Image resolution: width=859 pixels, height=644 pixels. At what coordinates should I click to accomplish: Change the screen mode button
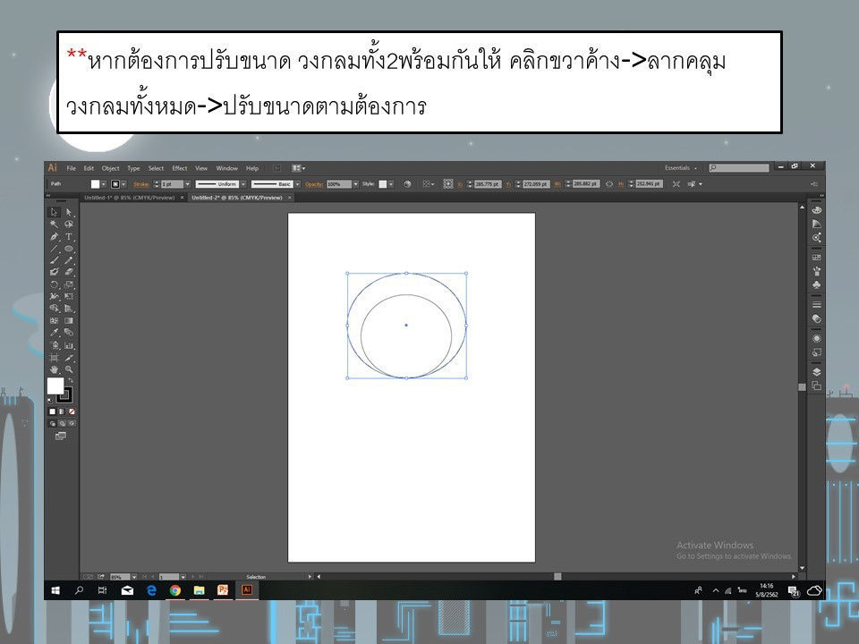click(x=61, y=436)
